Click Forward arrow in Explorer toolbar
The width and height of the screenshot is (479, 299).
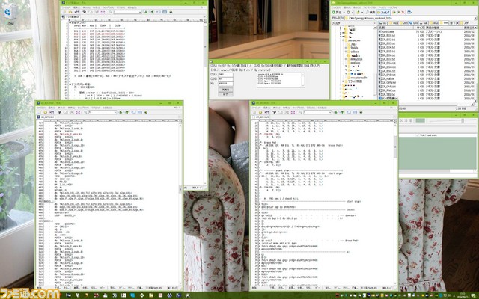[x=348, y=12]
